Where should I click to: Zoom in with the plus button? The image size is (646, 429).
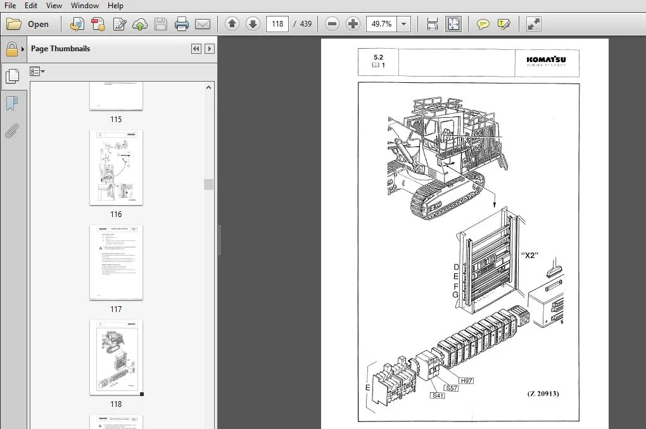point(353,24)
